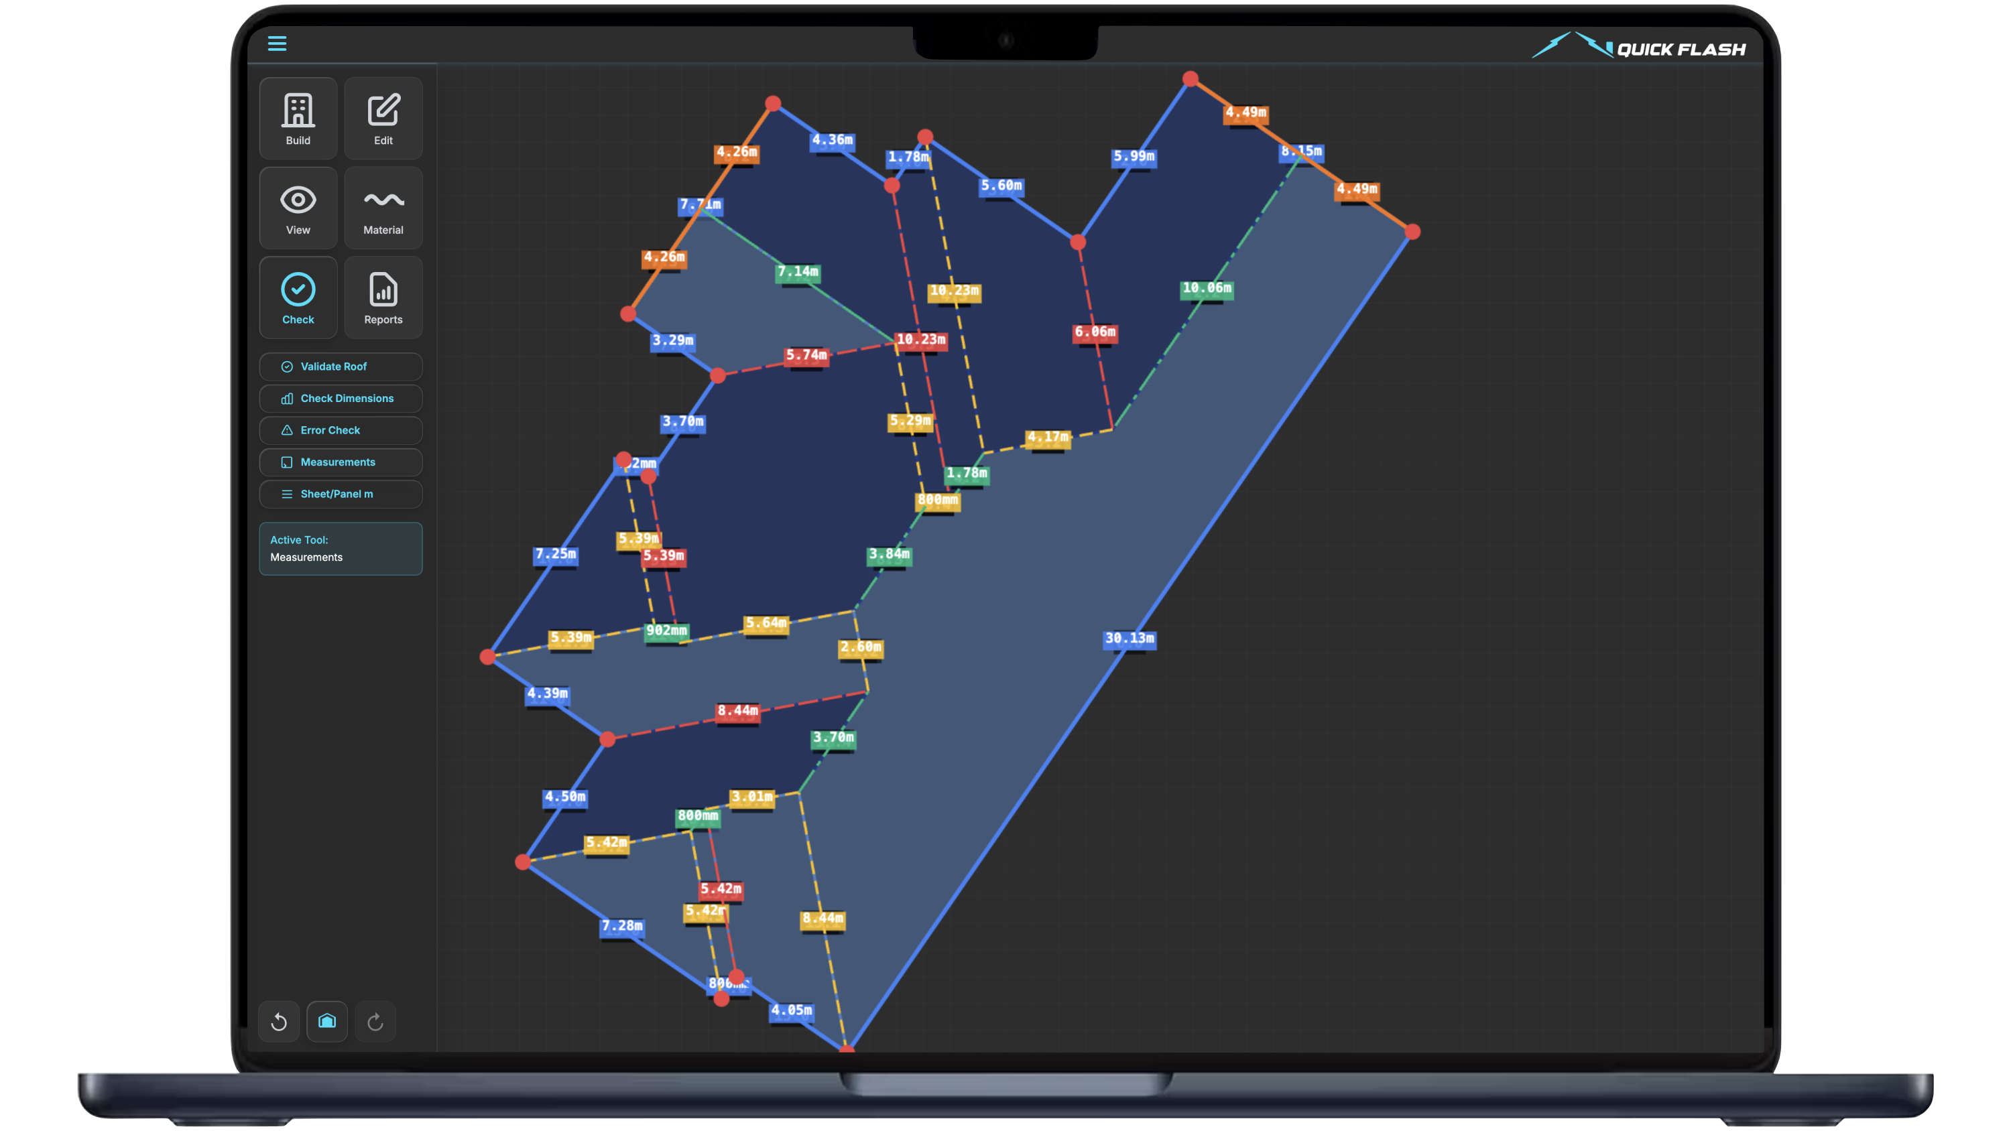Screen dimensions: 2011x1131
Task: Open the hamburger navigation menu
Action: 277,44
